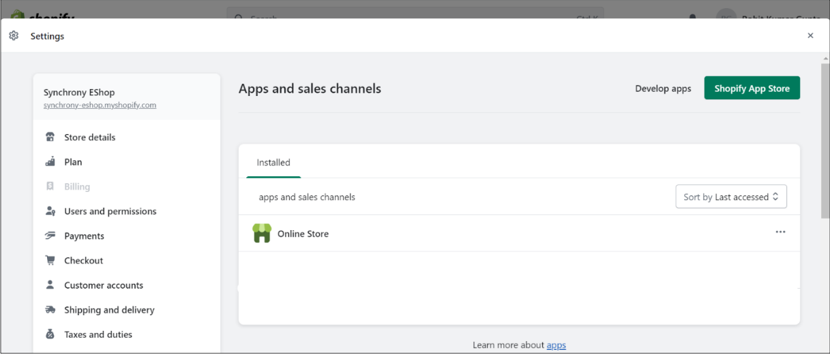Open the Online Store app row
Viewport: 830px width, 354px height.
pos(519,234)
